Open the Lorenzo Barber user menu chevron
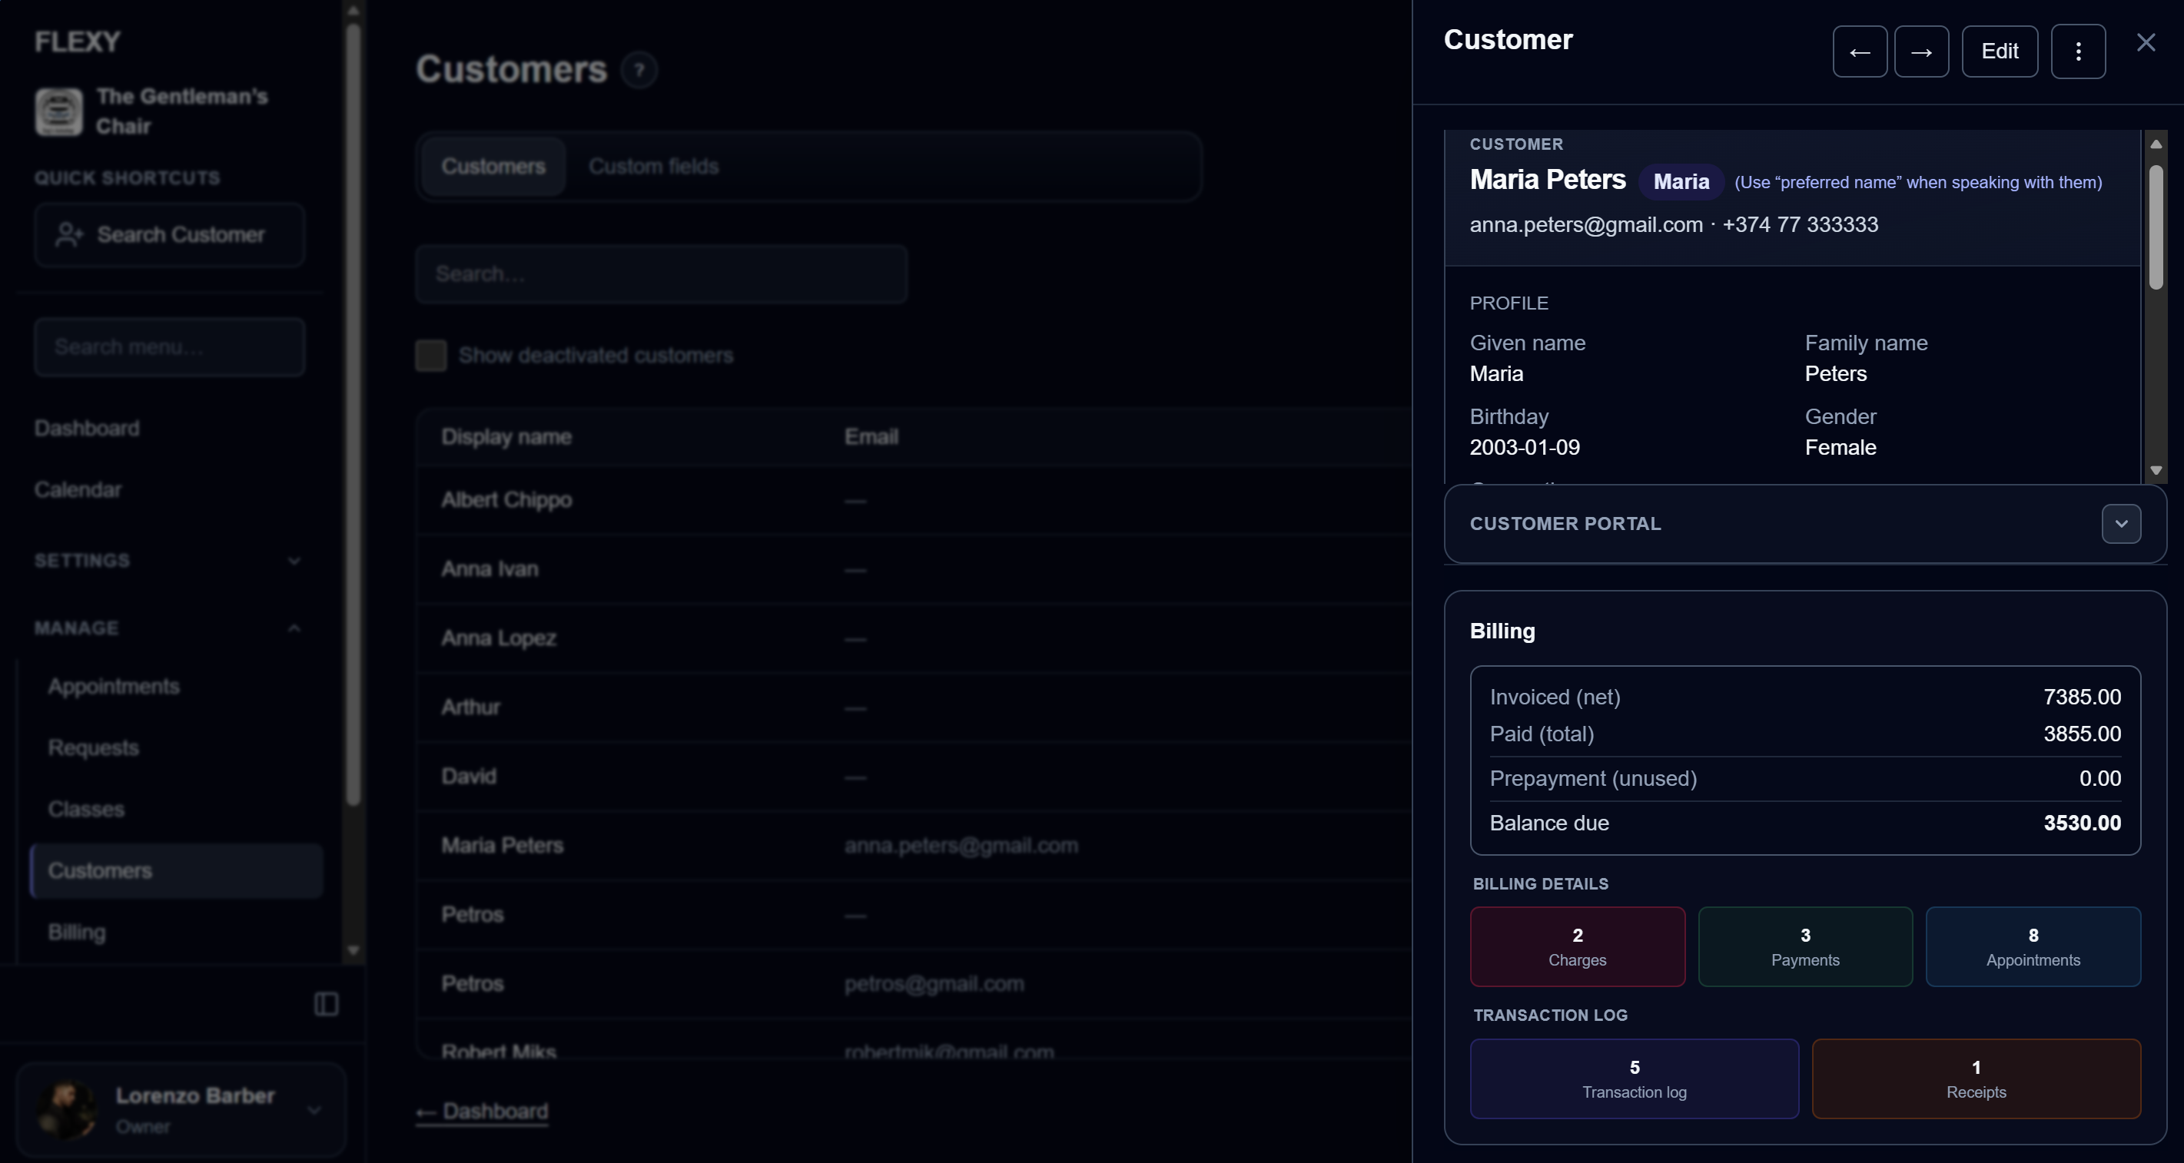 coord(314,1111)
